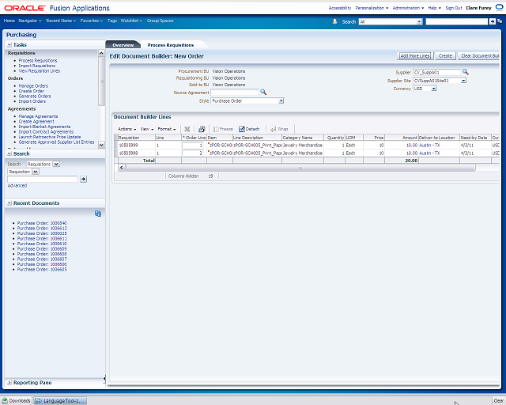Open the Navigator menu
The height and width of the screenshot is (405, 506).
click(x=30, y=21)
